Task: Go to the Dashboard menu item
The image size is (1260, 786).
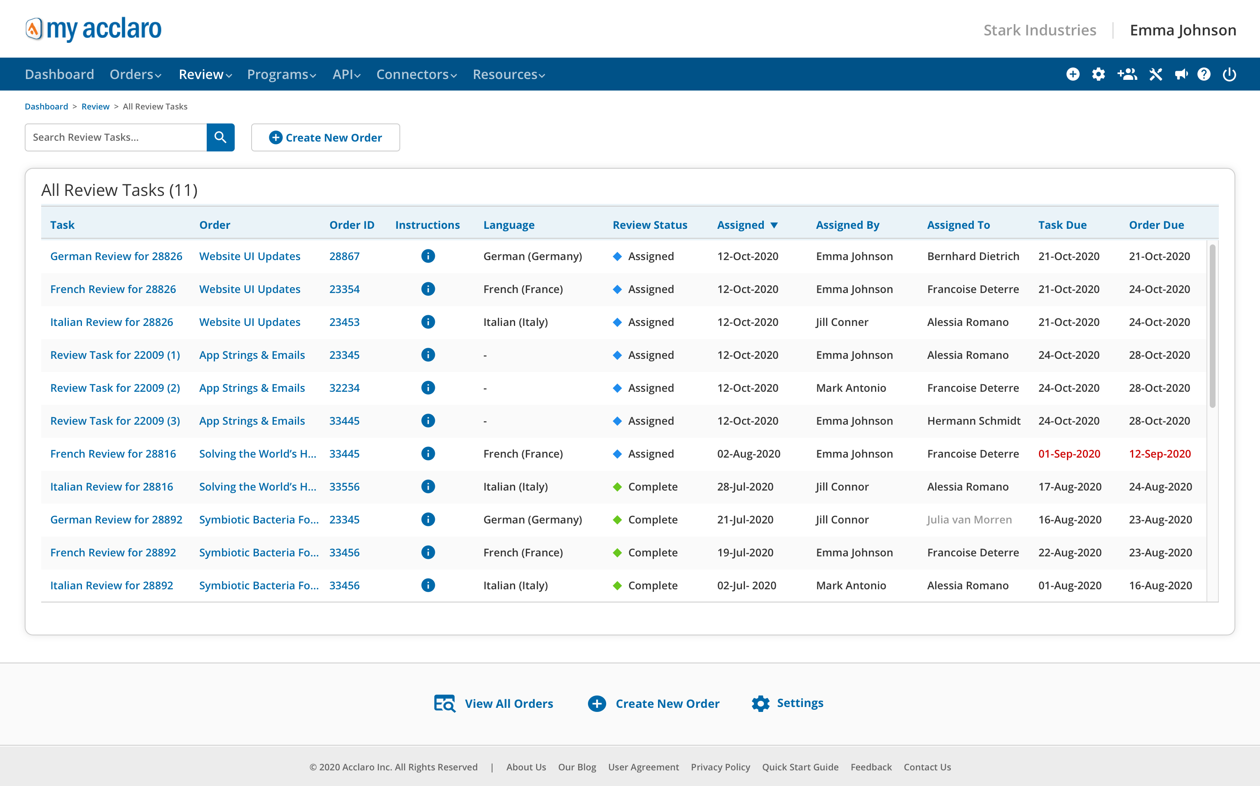Action: (x=59, y=74)
